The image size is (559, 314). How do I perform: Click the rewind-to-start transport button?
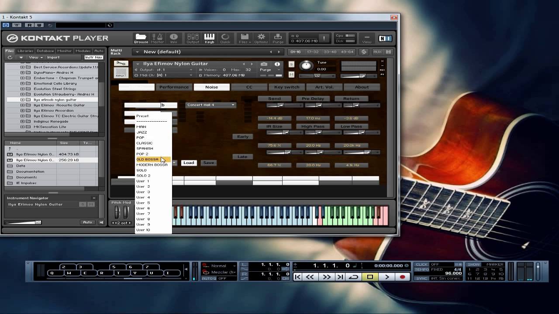pyautogui.click(x=297, y=277)
